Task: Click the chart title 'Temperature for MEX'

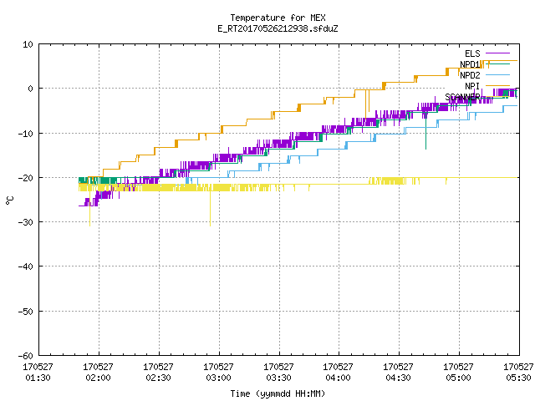Action: tap(278, 18)
